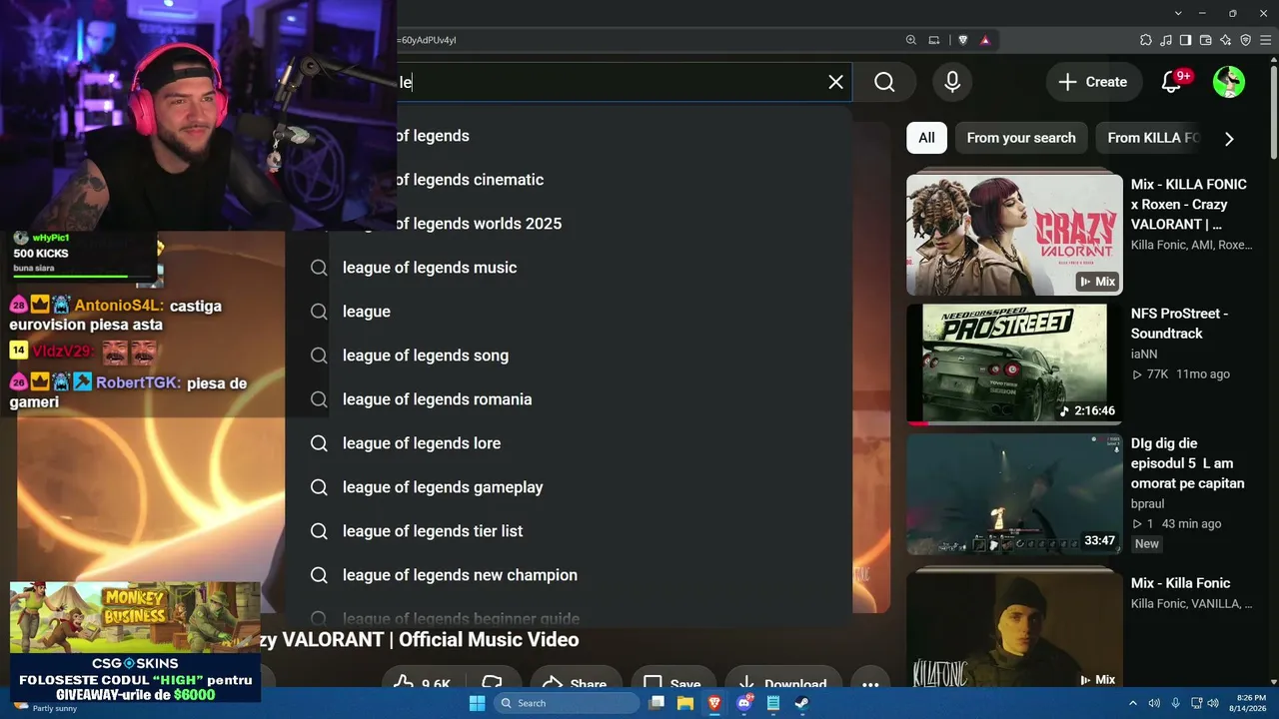Start voice search with the microphone button
The width and height of the screenshot is (1279, 719).
point(952,82)
